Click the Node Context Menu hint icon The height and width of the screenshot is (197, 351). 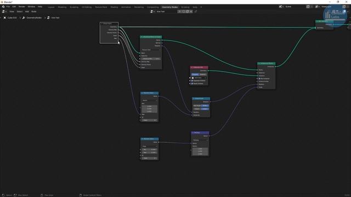click(81, 195)
